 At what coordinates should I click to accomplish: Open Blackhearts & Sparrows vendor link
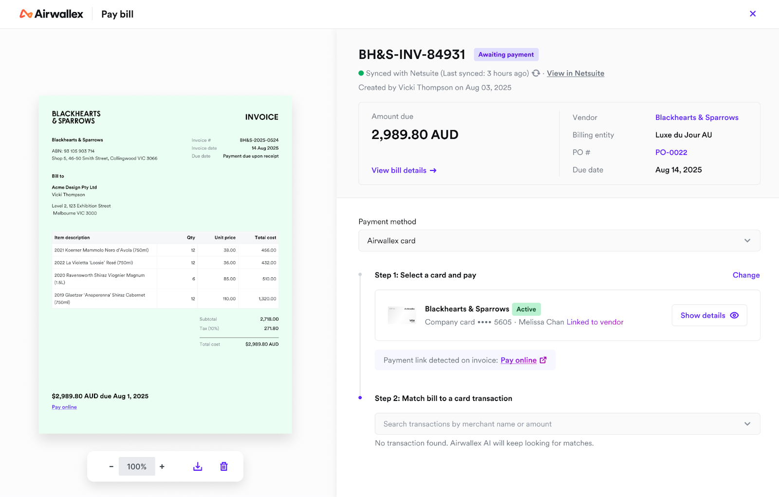pyautogui.click(x=696, y=117)
